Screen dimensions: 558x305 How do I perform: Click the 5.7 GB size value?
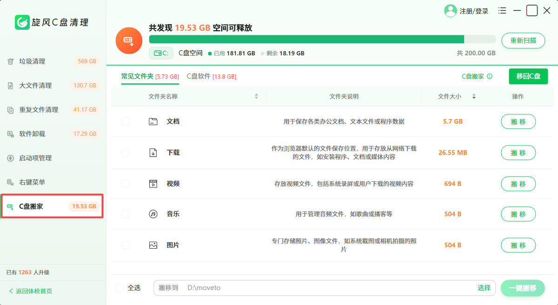pyautogui.click(x=452, y=121)
